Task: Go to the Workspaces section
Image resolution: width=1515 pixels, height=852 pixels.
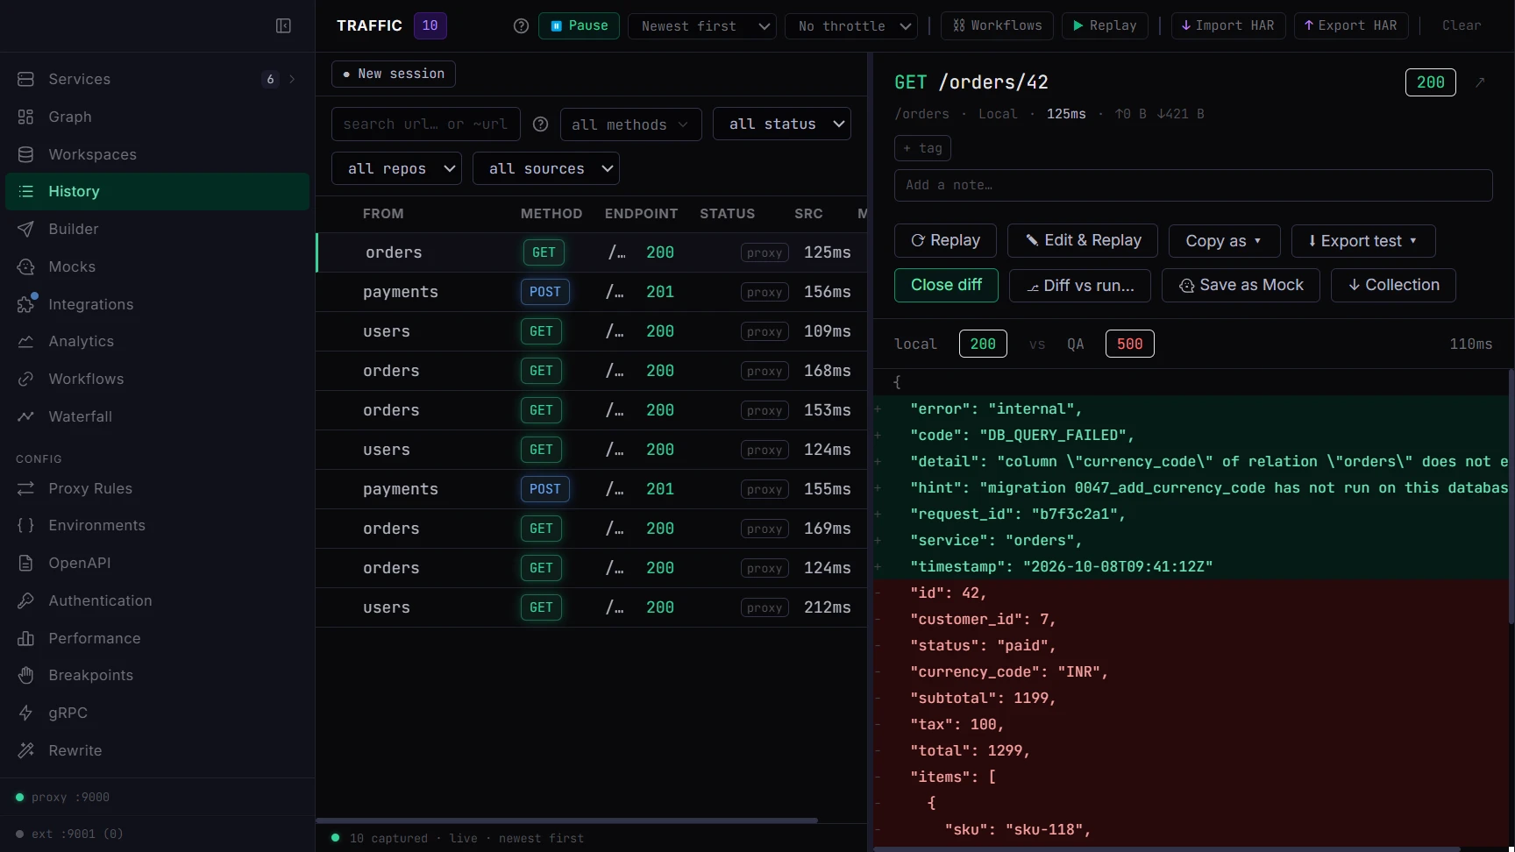Action: [92, 154]
